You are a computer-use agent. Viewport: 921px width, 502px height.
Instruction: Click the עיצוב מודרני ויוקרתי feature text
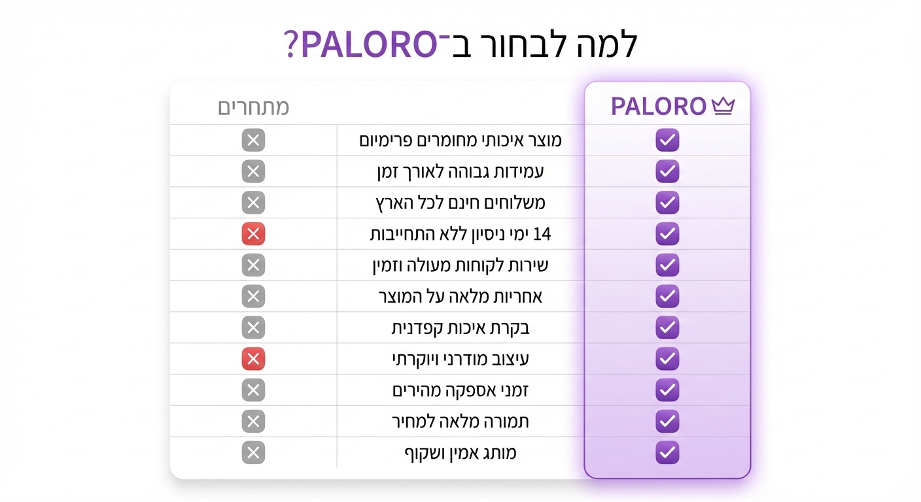point(461,360)
